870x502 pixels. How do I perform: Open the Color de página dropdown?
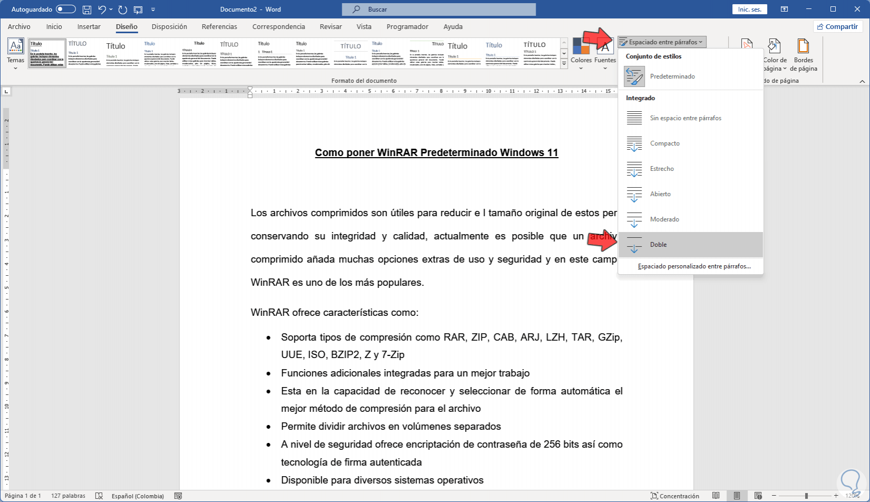click(775, 55)
